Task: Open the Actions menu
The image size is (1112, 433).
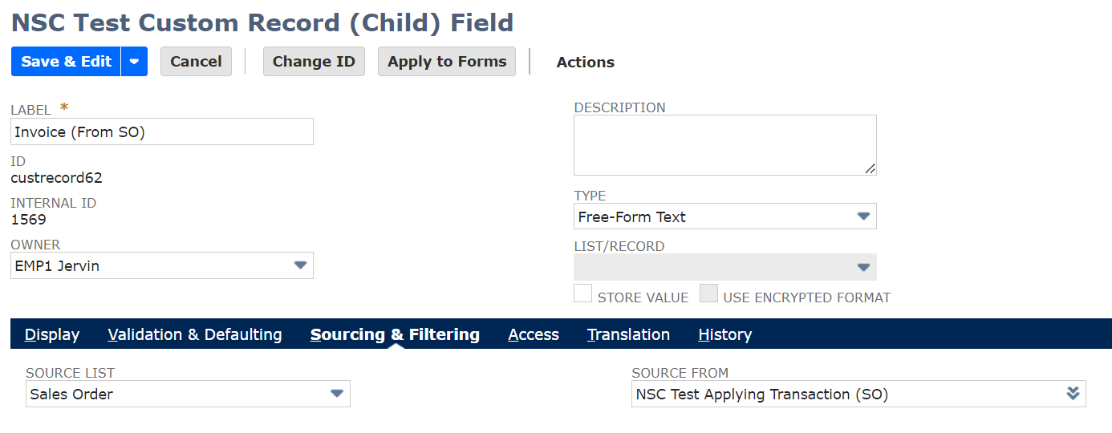Action: point(586,63)
